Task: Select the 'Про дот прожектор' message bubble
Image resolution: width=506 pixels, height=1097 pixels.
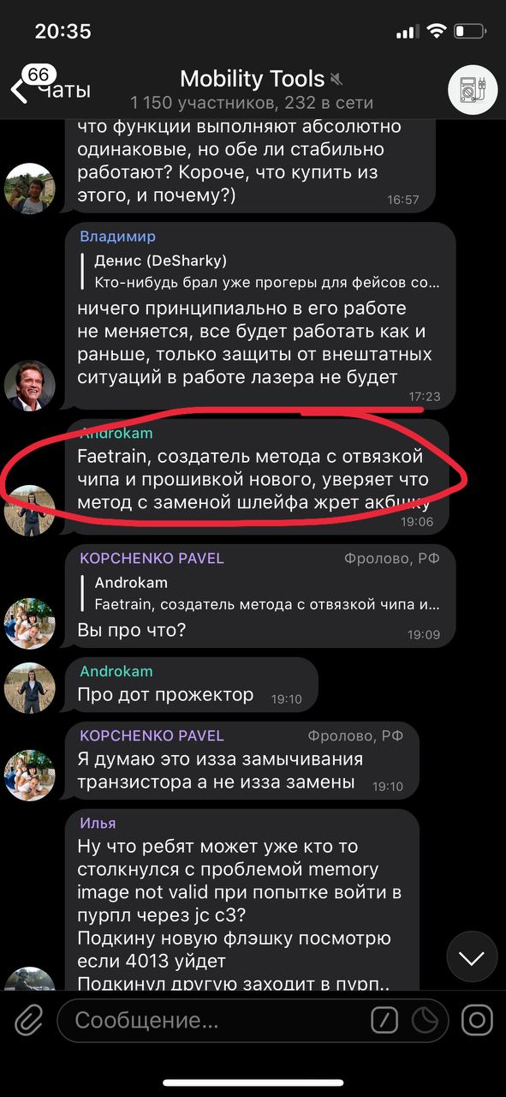Action: [192, 685]
